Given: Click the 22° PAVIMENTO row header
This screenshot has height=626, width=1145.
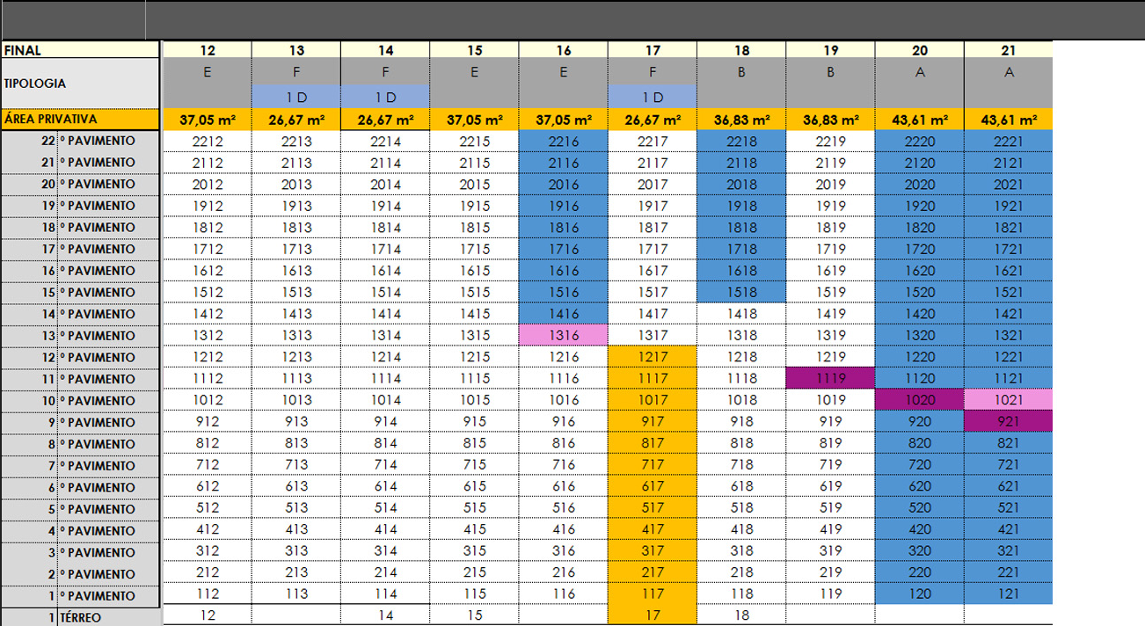Looking at the screenshot, I should pyautogui.click(x=99, y=140).
